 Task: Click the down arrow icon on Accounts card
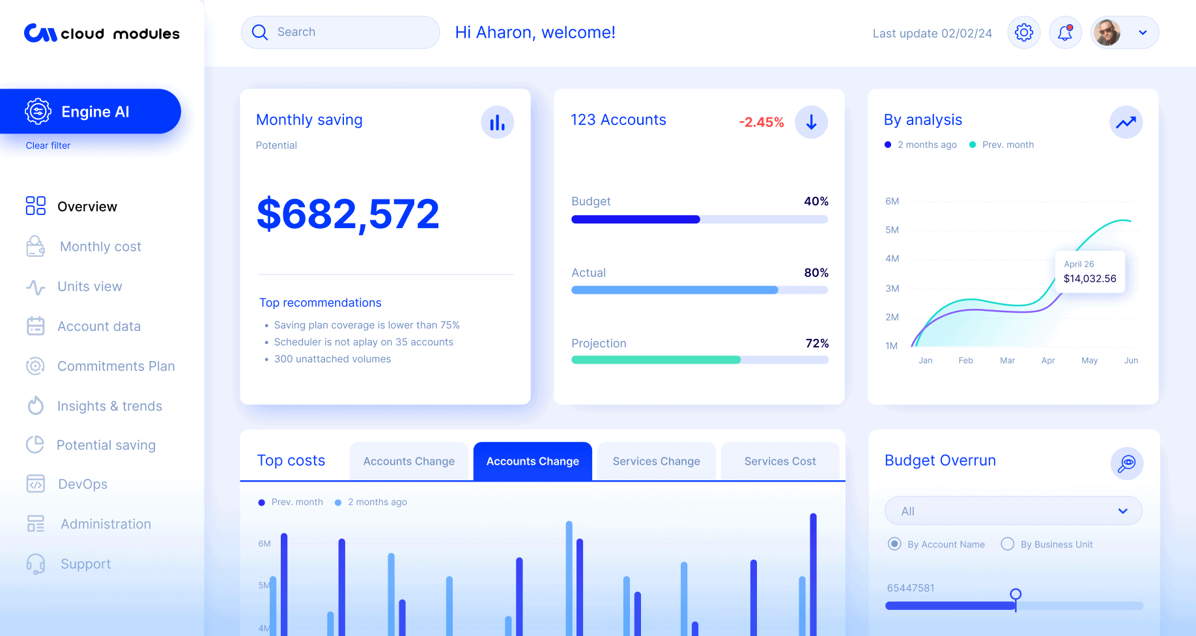point(811,123)
